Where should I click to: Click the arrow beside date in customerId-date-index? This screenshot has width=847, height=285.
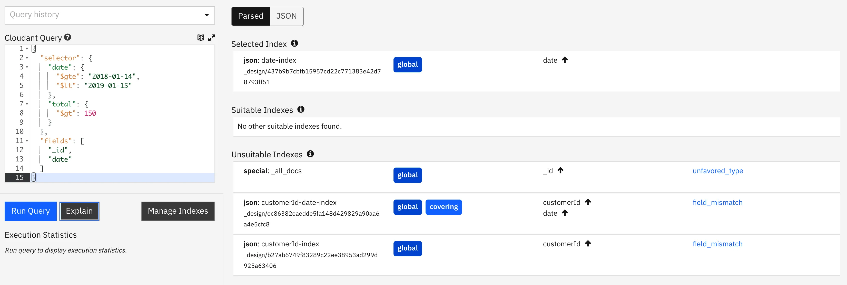point(565,213)
